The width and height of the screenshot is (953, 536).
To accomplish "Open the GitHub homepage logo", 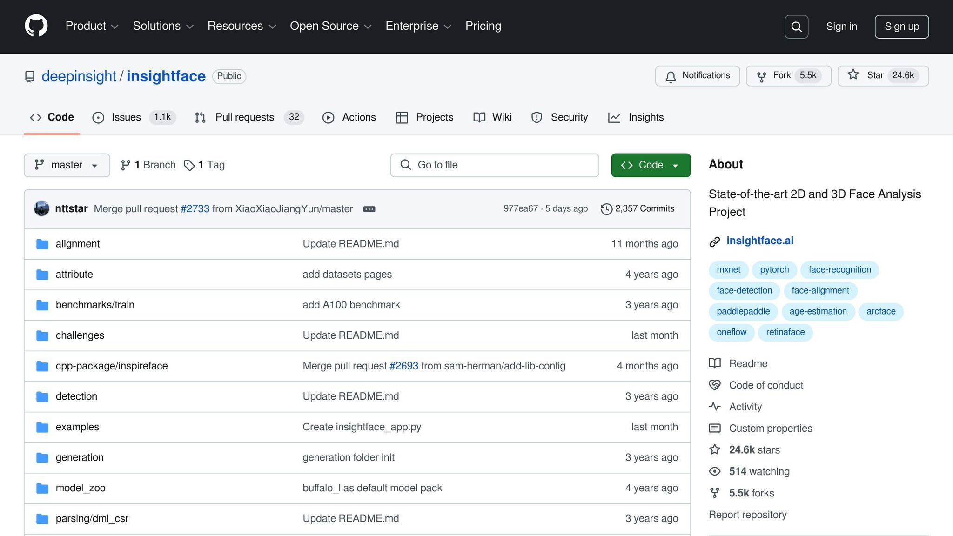I will click(x=36, y=26).
